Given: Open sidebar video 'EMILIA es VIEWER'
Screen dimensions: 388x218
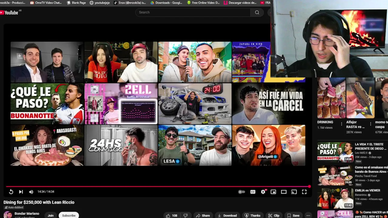Looking at the screenshot, I should pyautogui.click(x=367, y=190).
